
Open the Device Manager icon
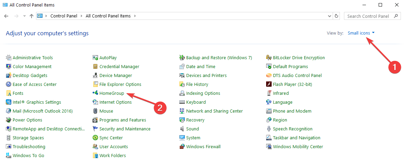(95, 76)
